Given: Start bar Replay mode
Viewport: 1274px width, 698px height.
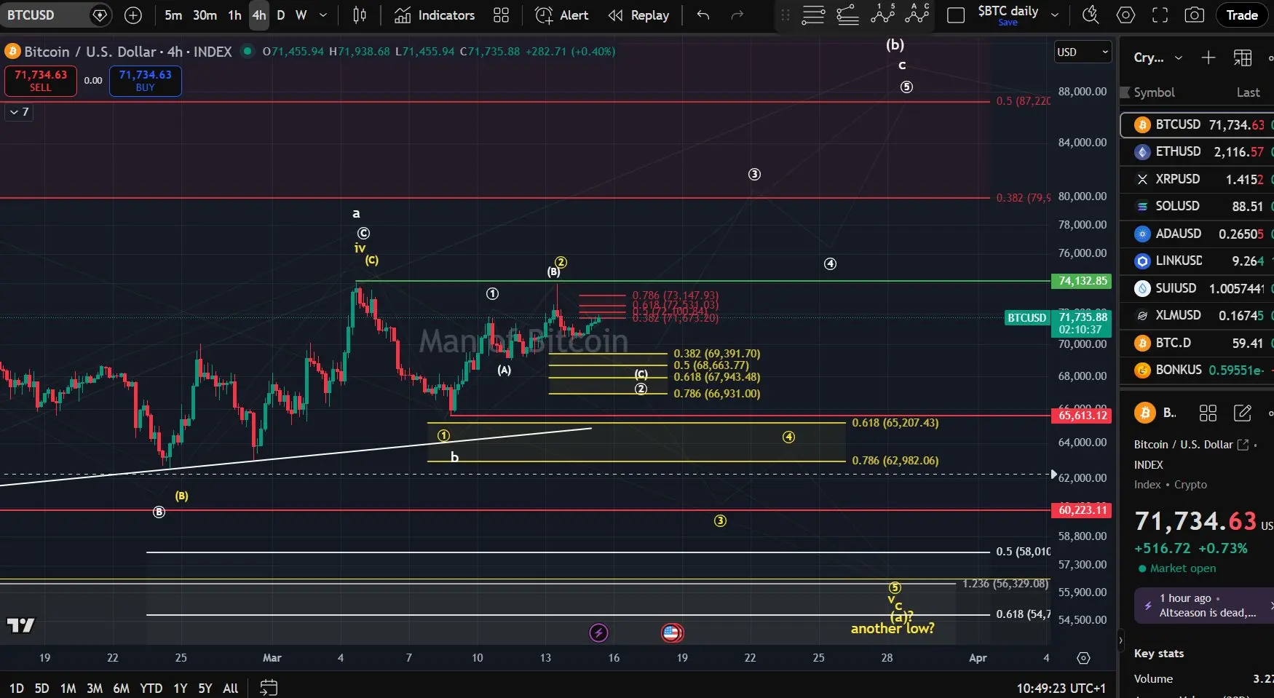Looking at the screenshot, I should click(x=639, y=15).
